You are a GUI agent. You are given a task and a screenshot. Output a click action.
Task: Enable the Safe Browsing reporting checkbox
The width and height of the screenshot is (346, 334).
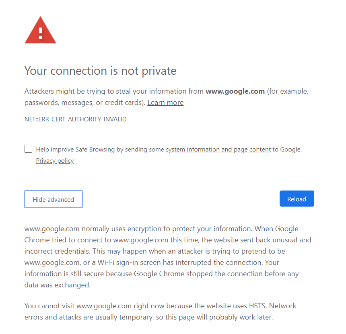(29, 149)
